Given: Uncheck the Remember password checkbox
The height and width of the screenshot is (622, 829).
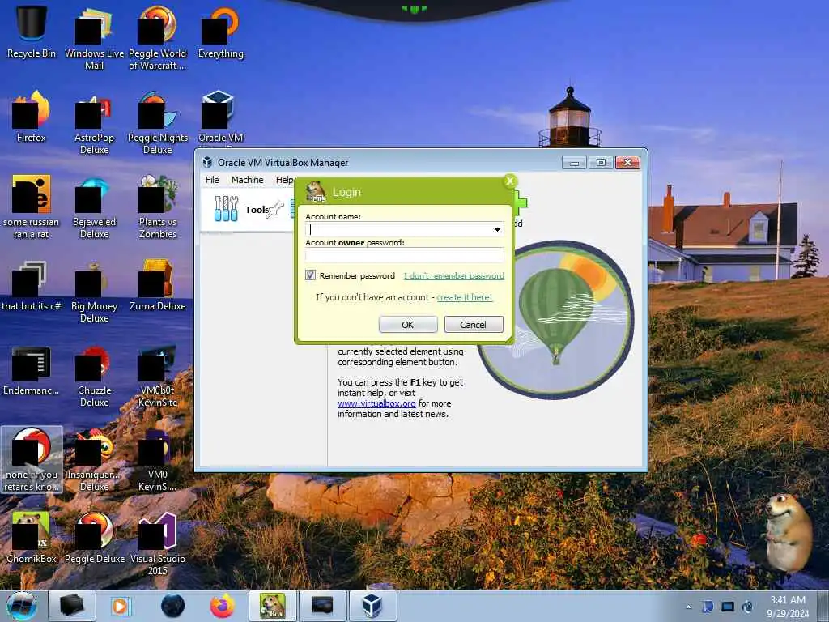Looking at the screenshot, I should (x=310, y=275).
